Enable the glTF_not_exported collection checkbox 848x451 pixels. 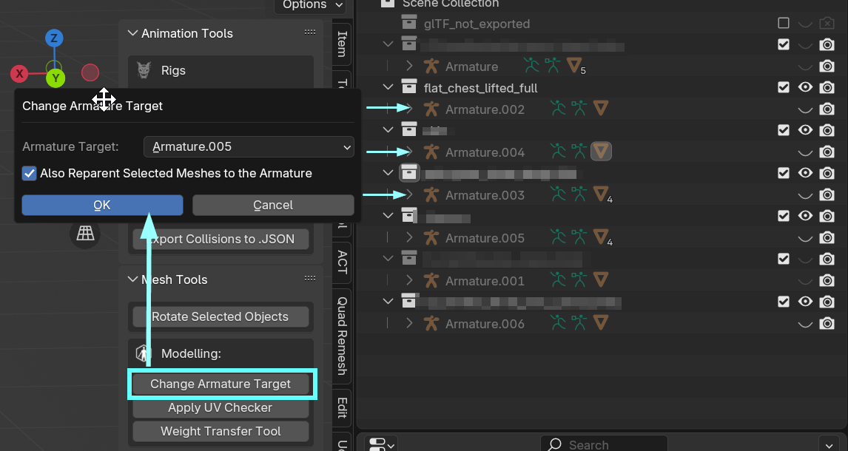coord(784,24)
